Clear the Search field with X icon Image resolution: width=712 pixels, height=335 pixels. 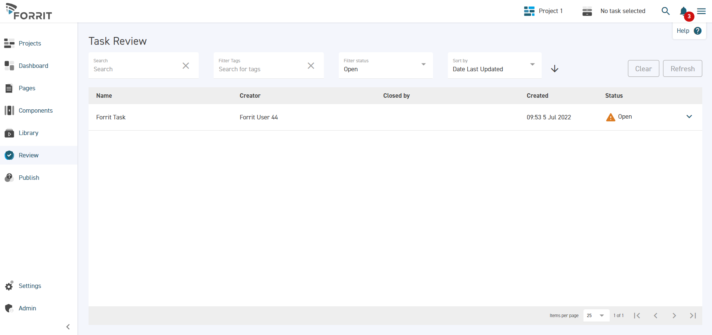186,66
